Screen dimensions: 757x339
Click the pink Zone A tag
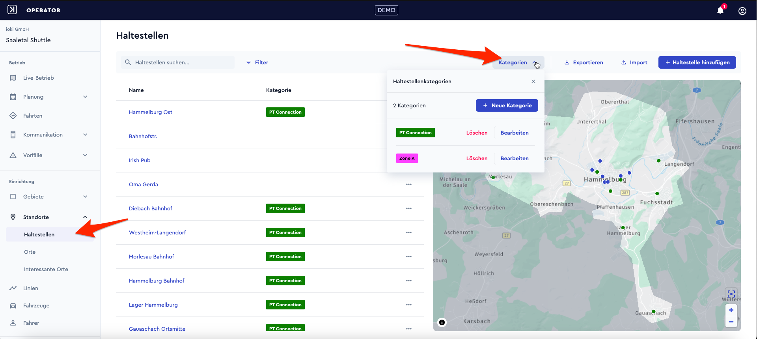click(x=407, y=158)
